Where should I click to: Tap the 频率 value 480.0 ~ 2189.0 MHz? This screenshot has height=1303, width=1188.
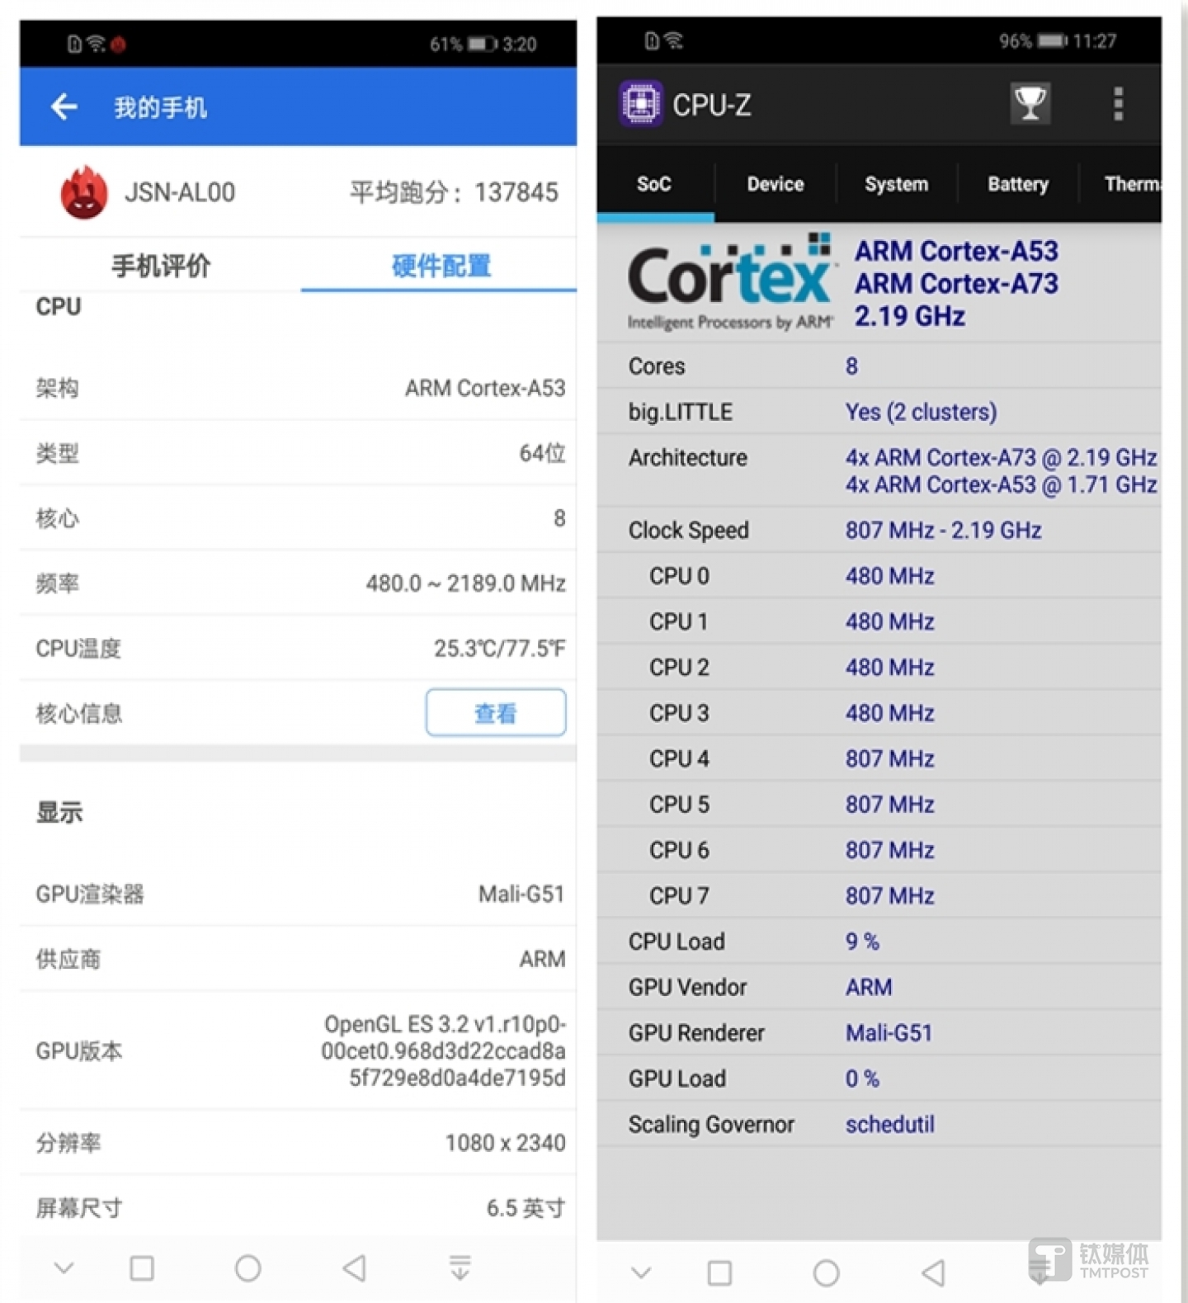pos(465,583)
